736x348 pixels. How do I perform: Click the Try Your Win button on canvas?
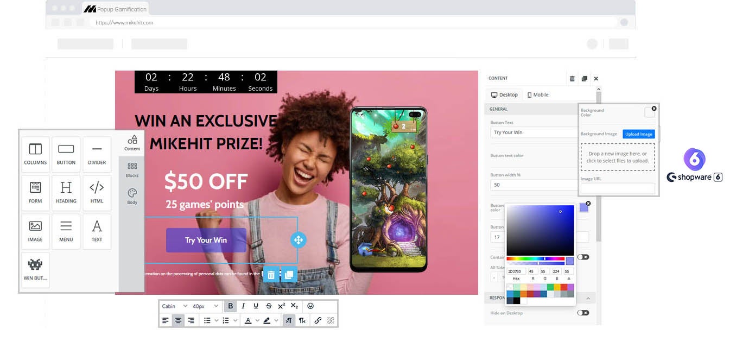pos(206,240)
